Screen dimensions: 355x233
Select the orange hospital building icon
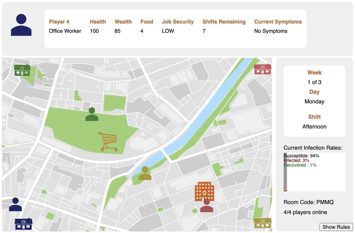pyautogui.click(x=204, y=191)
